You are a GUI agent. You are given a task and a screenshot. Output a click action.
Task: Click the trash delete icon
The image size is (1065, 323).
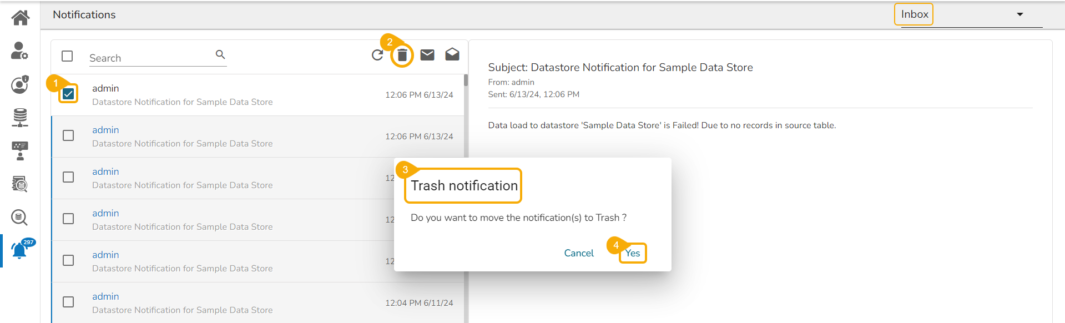(402, 55)
